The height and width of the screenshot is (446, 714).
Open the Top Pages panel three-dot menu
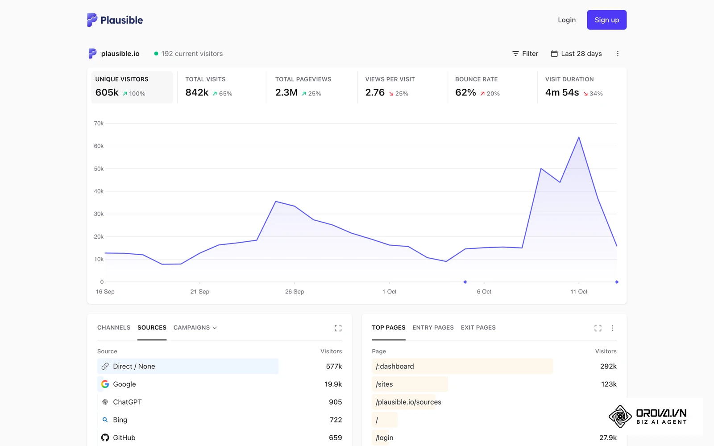click(x=612, y=328)
